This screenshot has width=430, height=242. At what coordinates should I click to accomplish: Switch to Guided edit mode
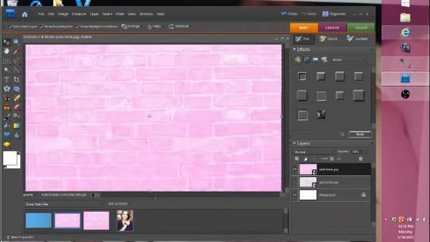click(357, 39)
